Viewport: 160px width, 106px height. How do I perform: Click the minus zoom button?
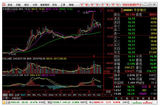[108, 95]
